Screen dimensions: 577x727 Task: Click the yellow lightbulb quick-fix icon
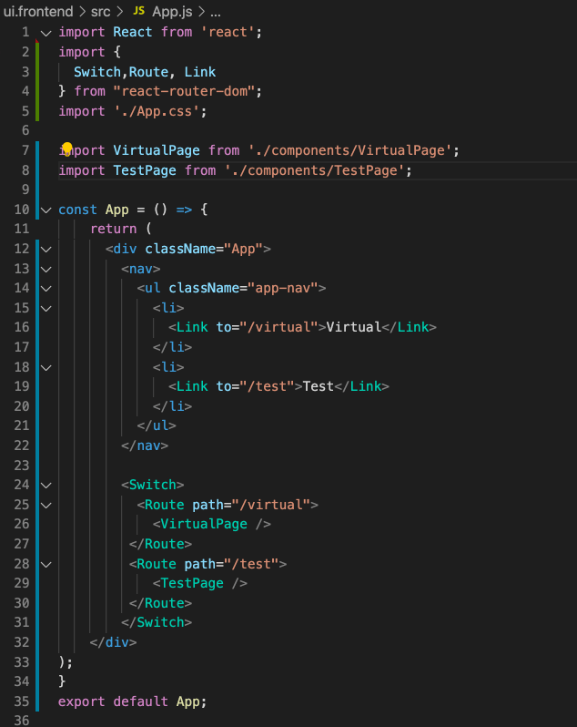(67, 148)
